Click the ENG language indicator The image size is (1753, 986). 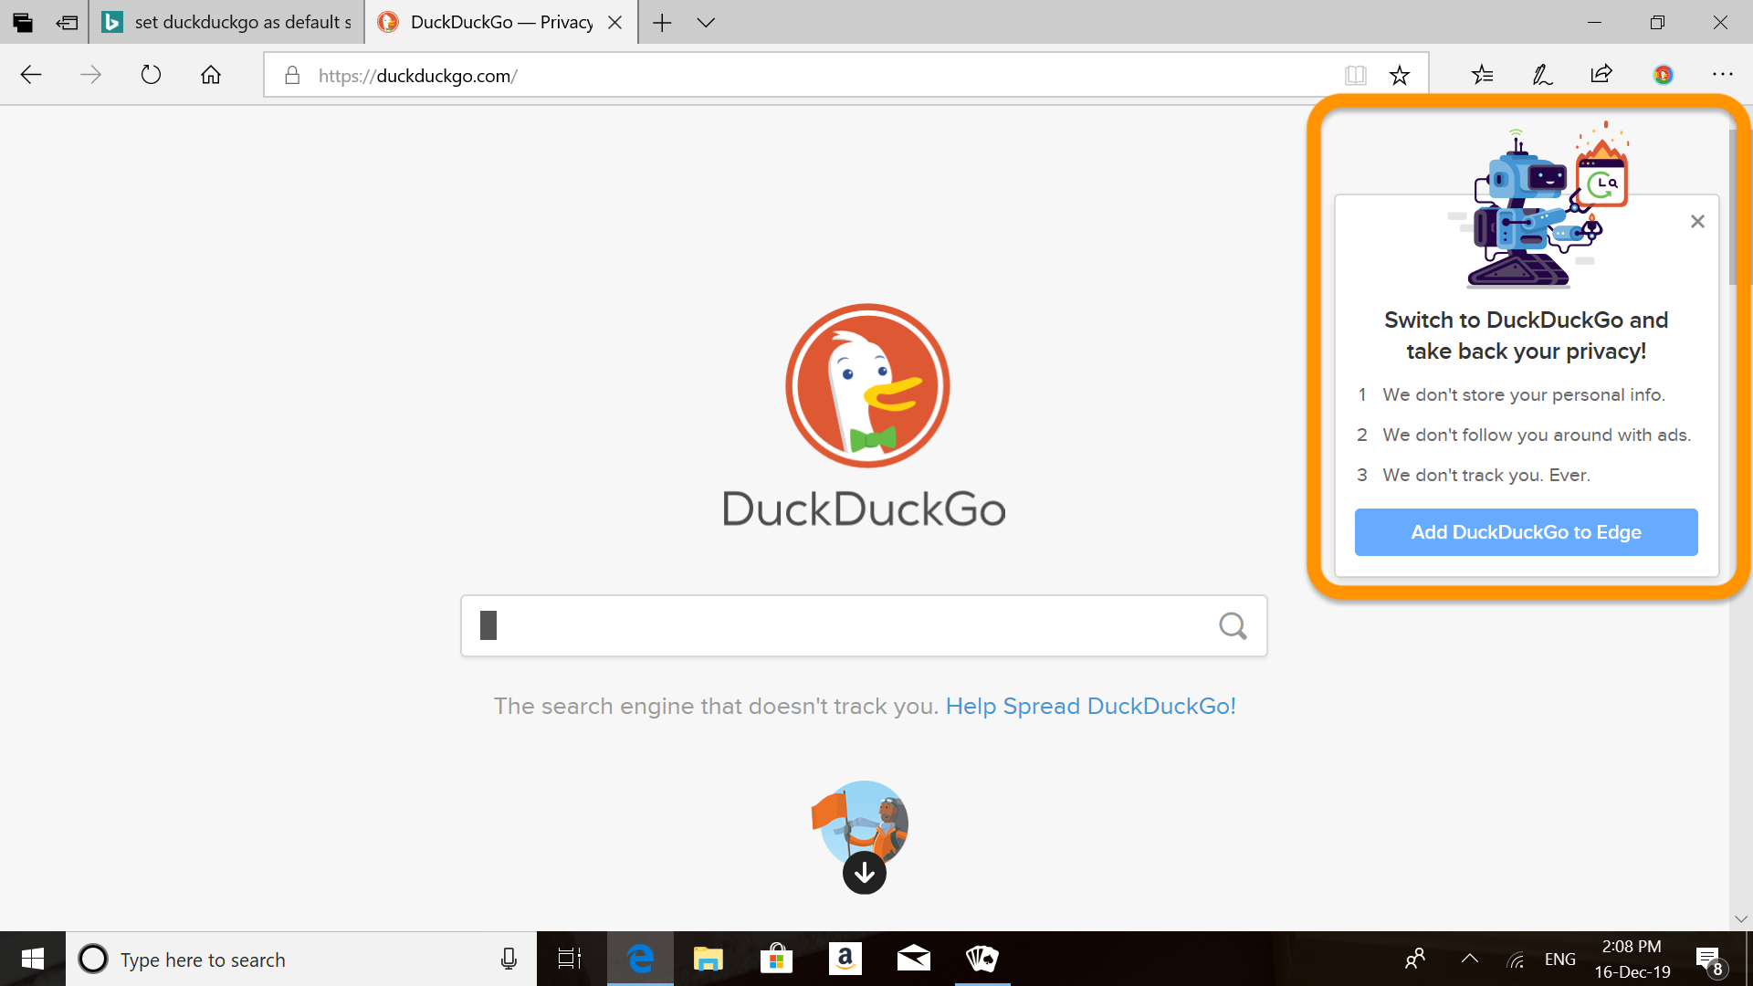1560,960
